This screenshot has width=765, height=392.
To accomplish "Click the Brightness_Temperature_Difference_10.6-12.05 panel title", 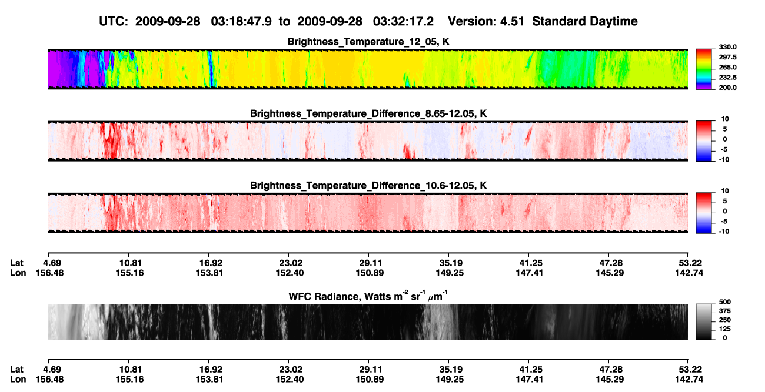I will 368,186.
